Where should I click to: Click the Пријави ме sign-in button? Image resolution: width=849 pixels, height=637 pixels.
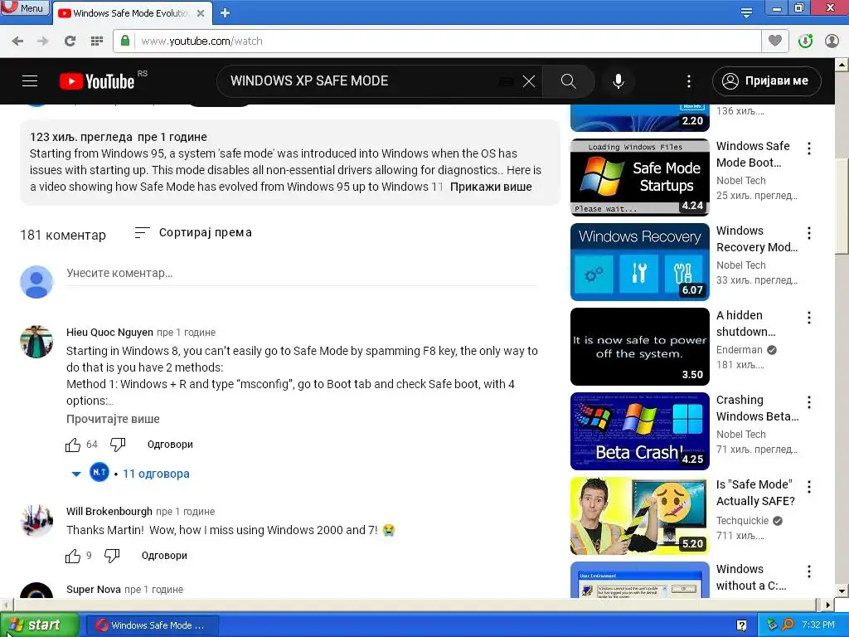coord(767,81)
